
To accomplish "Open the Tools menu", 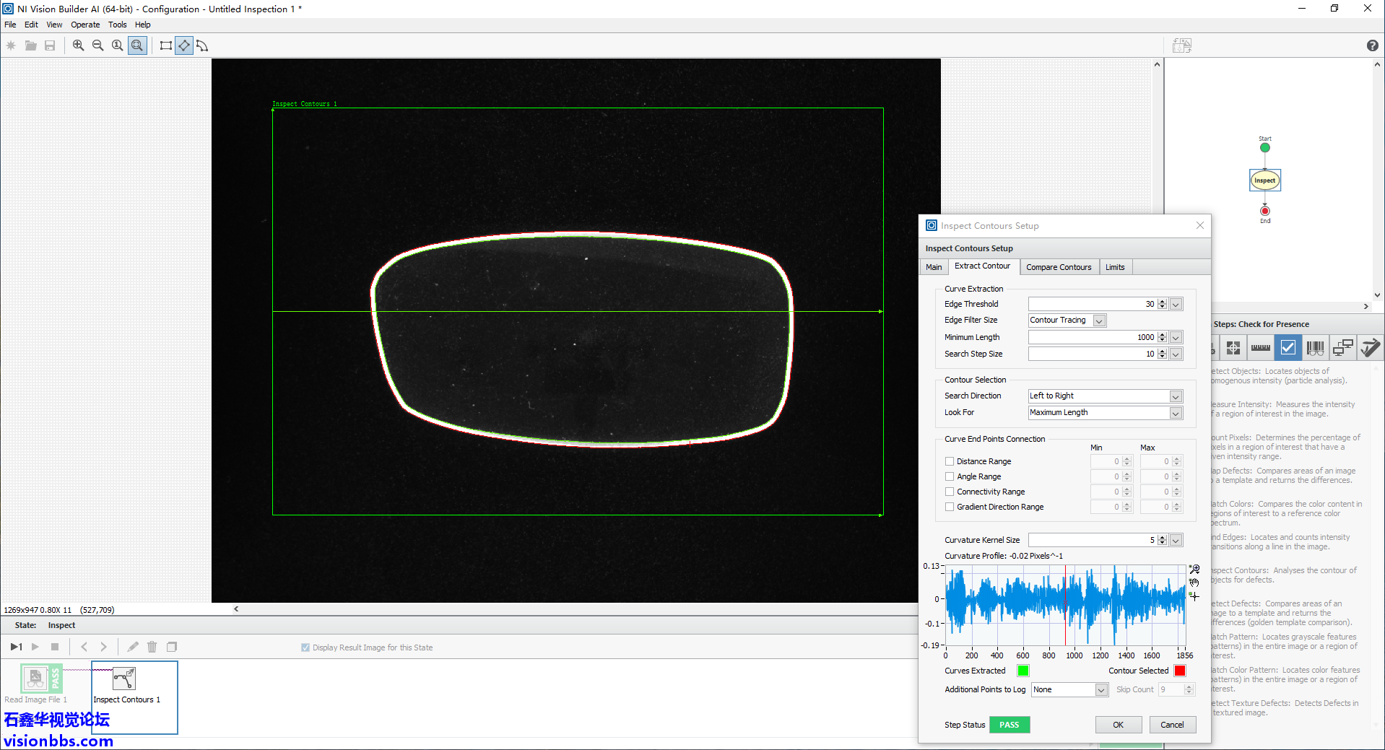I will click(117, 25).
